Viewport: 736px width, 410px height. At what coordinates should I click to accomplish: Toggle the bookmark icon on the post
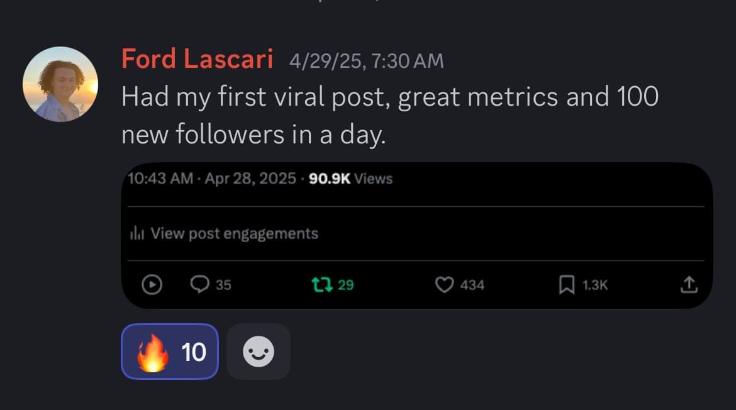click(566, 285)
